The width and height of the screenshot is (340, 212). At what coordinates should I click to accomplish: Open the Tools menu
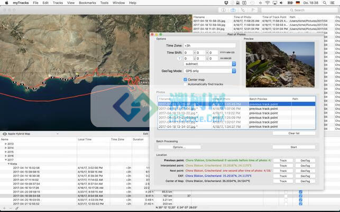104,3
